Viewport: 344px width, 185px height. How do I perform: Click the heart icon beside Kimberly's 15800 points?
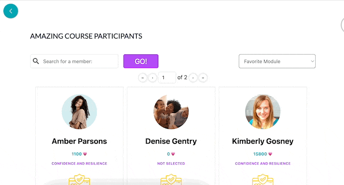[270, 154]
